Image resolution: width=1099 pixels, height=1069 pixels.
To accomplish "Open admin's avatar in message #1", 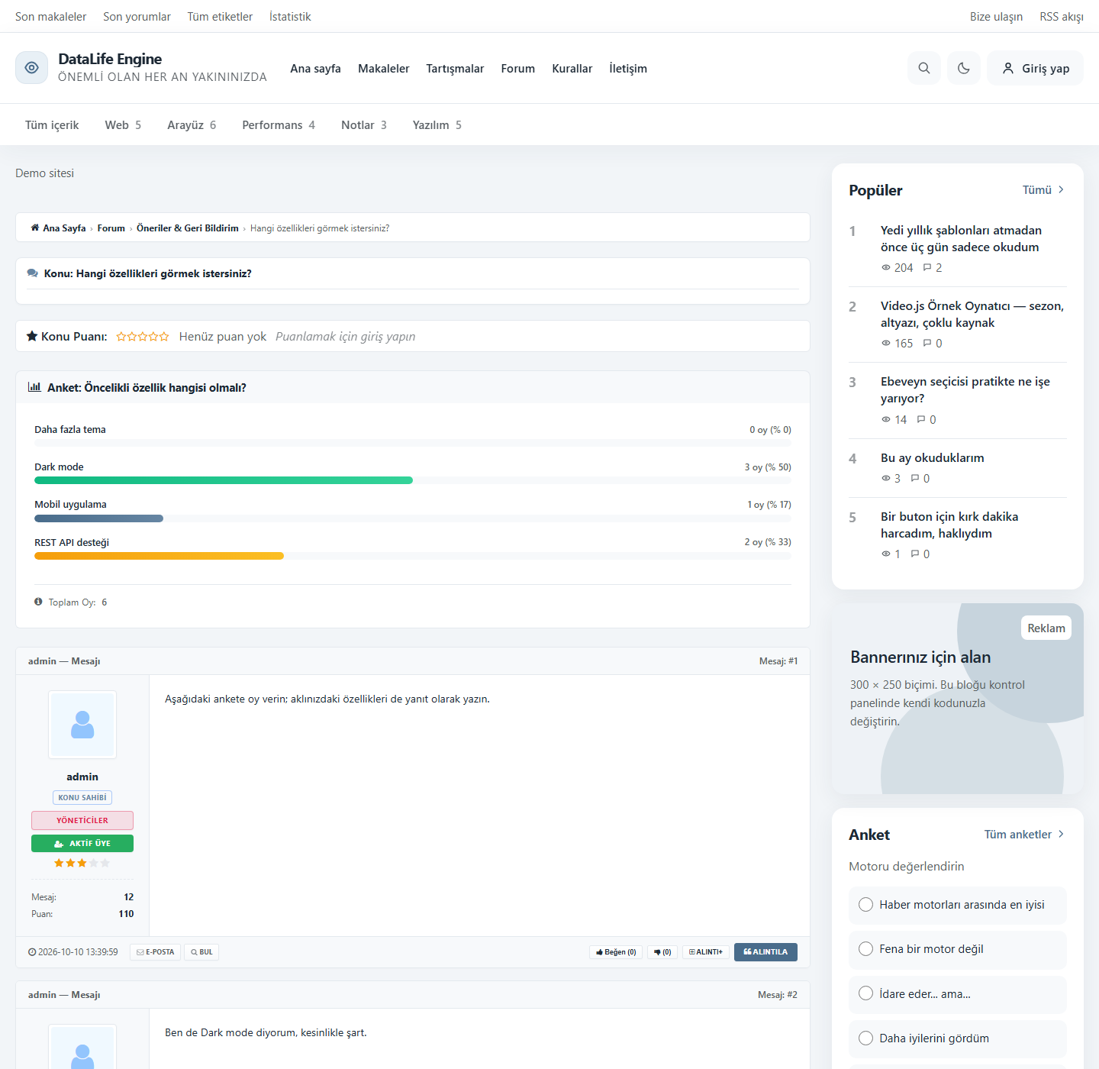I will tap(82, 725).
